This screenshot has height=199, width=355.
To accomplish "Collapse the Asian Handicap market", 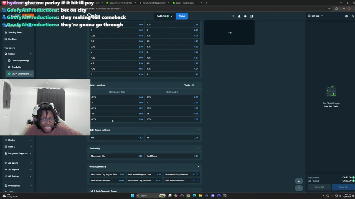I will pyautogui.click(x=198, y=85).
